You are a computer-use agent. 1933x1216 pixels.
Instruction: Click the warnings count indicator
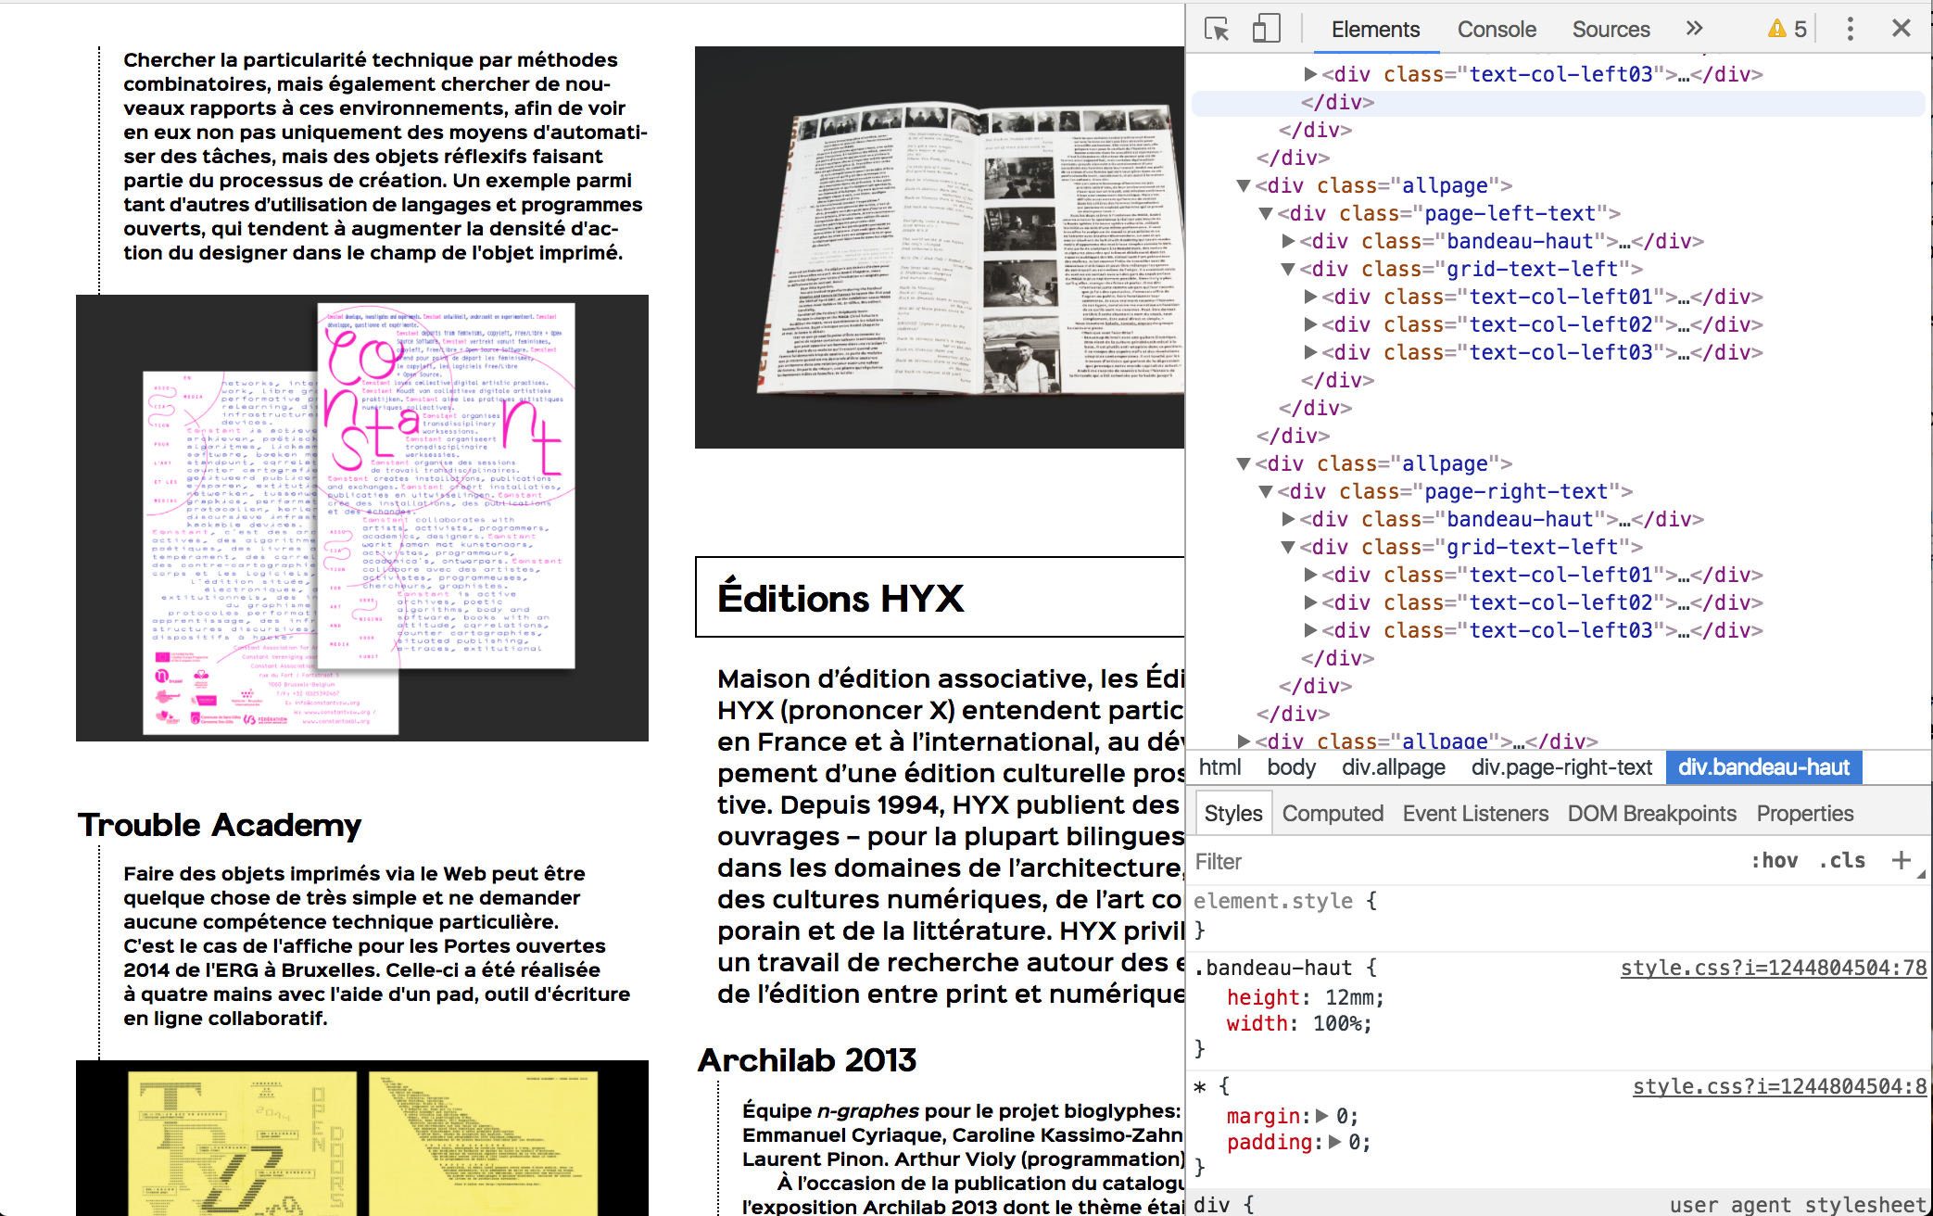coord(1788,29)
